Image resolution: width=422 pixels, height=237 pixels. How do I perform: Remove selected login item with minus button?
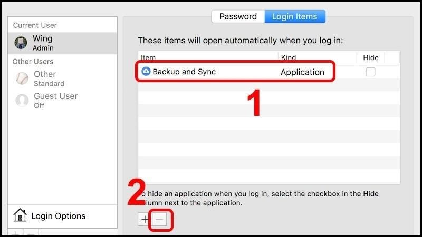(x=159, y=220)
